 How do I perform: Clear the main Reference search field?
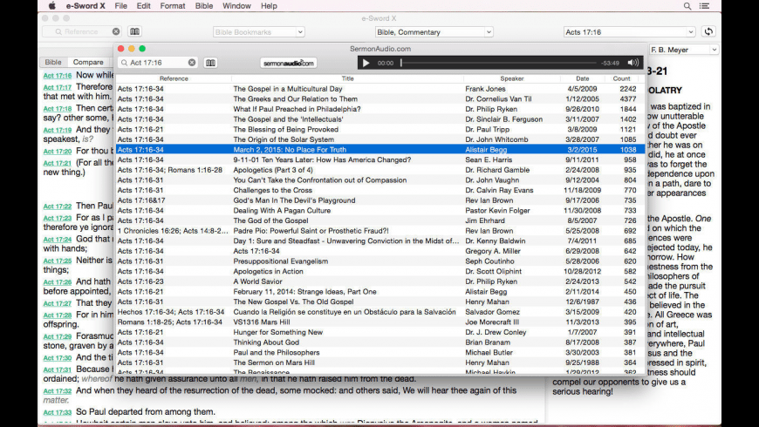116,31
